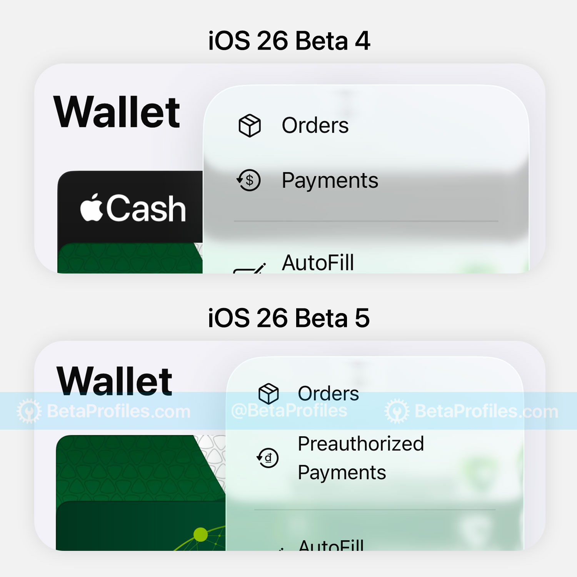The width and height of the screenshot is (577, 577).
Task: Open the Apple Cash card
Action: coord(130,207)
